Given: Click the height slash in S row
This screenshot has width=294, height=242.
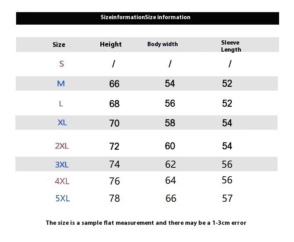Looking at the screenshot, I should [x=114, y=64].
